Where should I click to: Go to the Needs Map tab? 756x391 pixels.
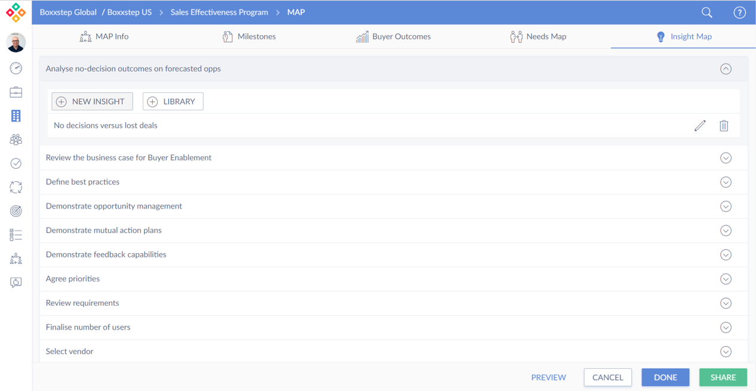tap(538, 36)
